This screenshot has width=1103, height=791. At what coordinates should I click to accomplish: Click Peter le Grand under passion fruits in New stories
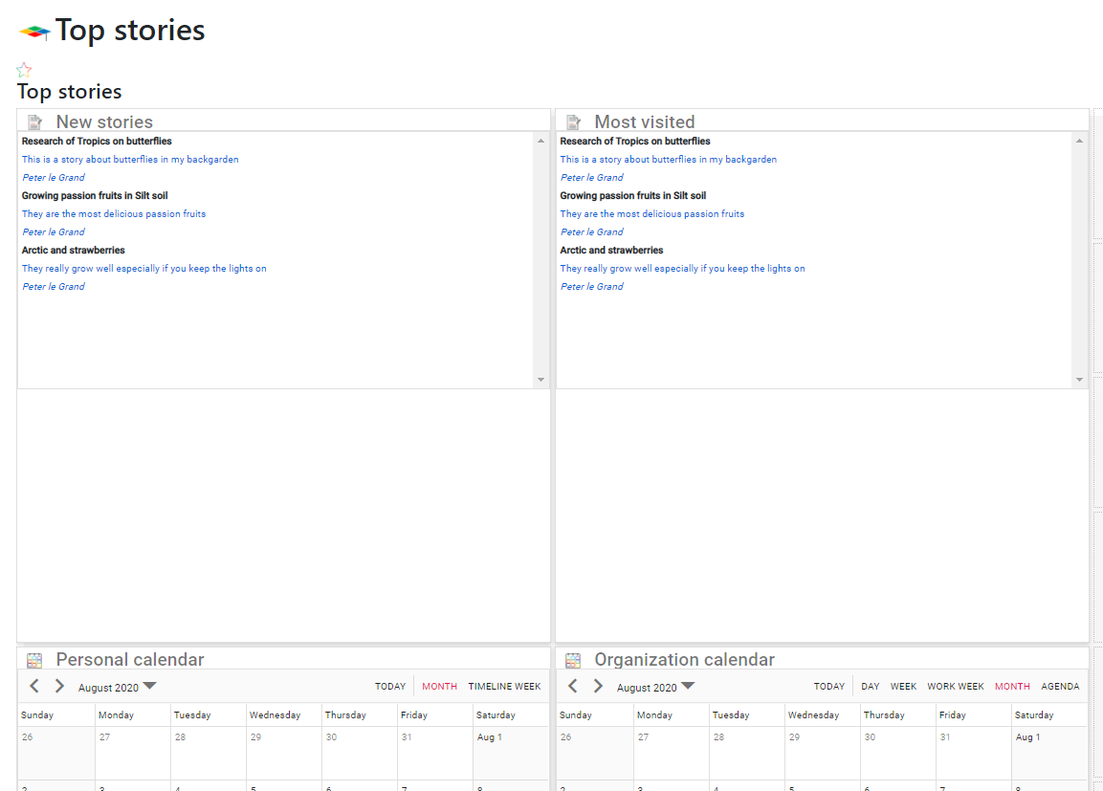tap(54, 232)
